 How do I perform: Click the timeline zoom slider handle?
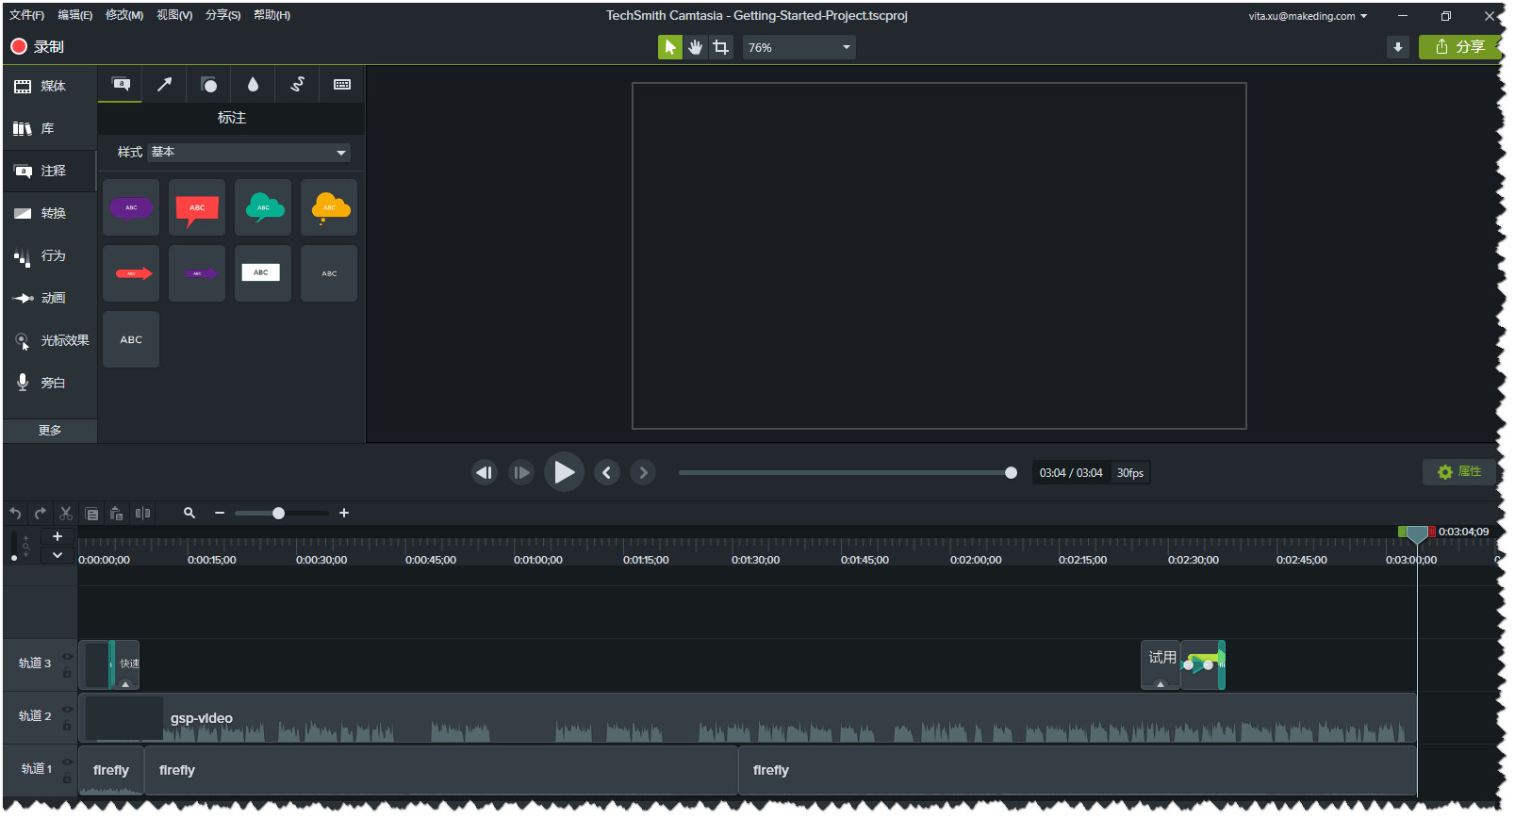pyautogui.click(x=278, y=514)
